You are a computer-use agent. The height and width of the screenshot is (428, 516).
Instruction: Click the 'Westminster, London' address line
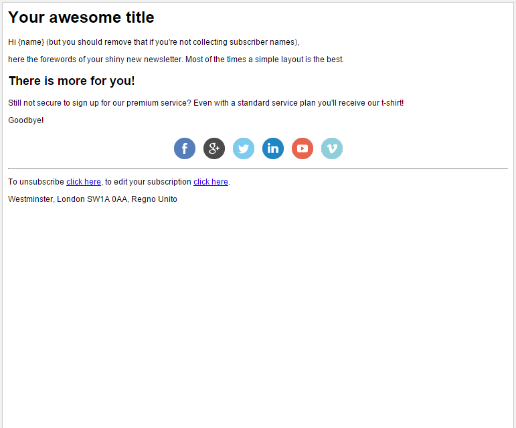[x=67, y=199]
